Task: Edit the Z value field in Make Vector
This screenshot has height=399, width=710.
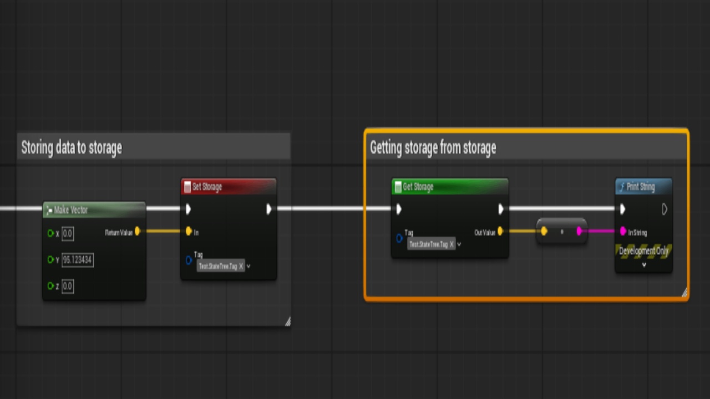Action: coord(68,286)
